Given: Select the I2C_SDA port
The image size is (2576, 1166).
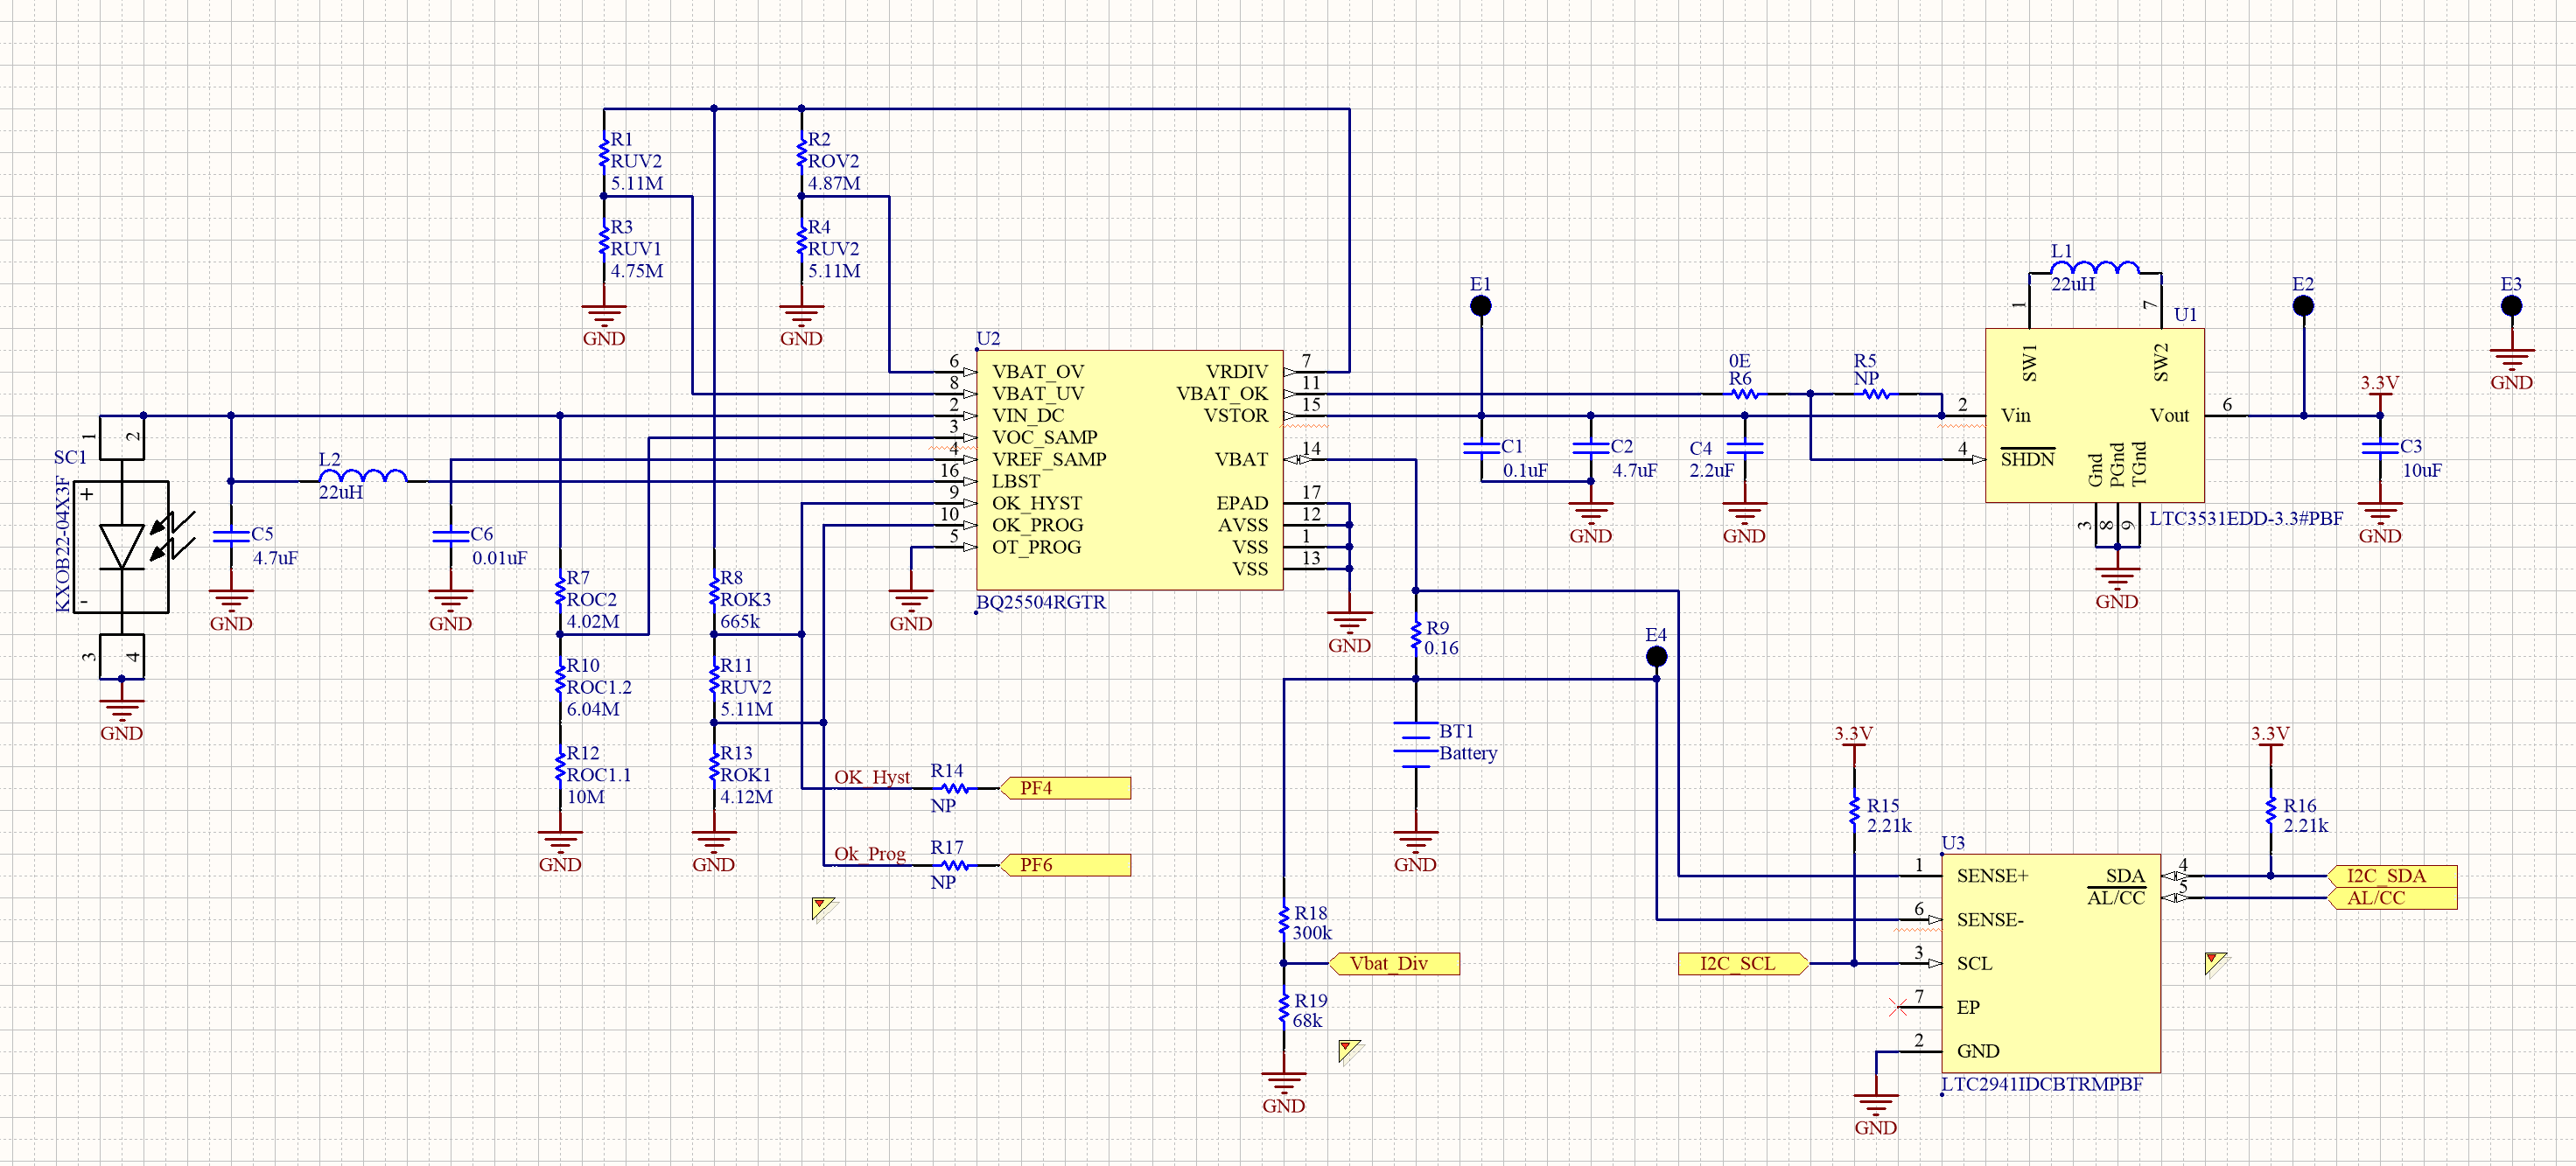Looking at the screenshot, I should pos(2392,876).
